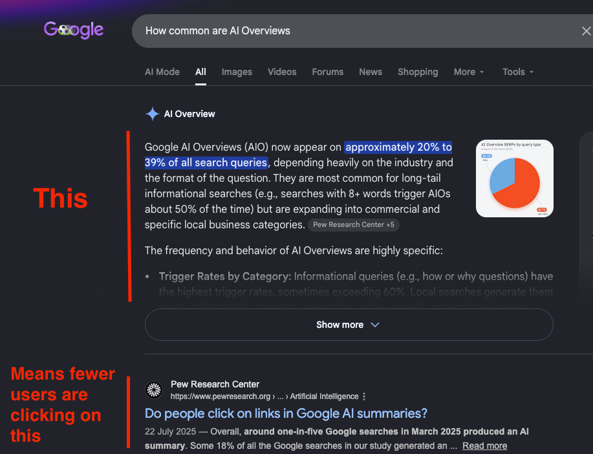593x454 pixels.
Task: Select the All results tab
Action: tap(200, 72)
